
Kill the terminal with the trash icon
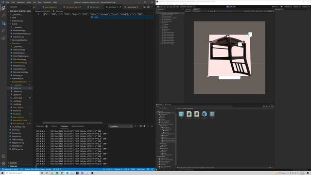pos(144,126)
